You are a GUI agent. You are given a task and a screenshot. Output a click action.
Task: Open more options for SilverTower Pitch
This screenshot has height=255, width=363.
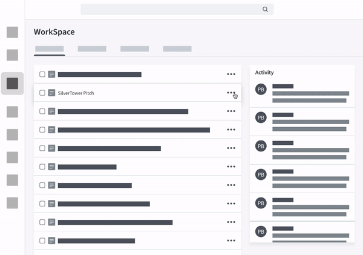pyautogui.click(x=231, y=93)
